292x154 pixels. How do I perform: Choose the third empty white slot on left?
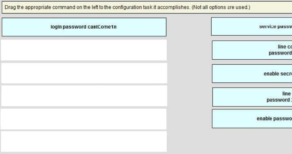pyautogui.click(x=84, y=96)
